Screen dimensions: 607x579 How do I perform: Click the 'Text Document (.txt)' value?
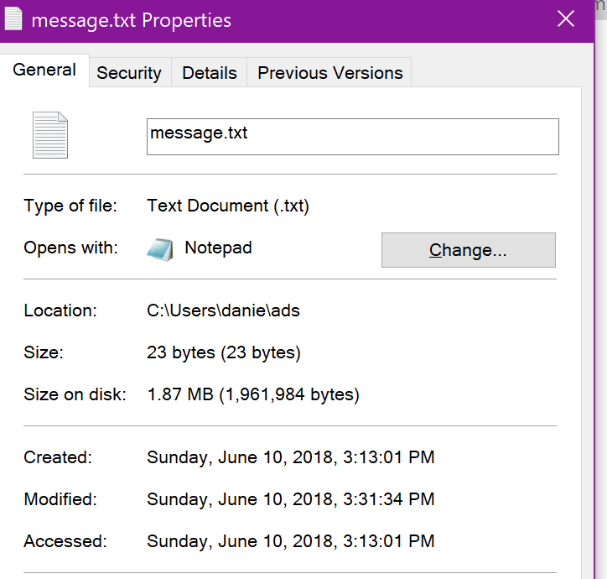(228, 206)
